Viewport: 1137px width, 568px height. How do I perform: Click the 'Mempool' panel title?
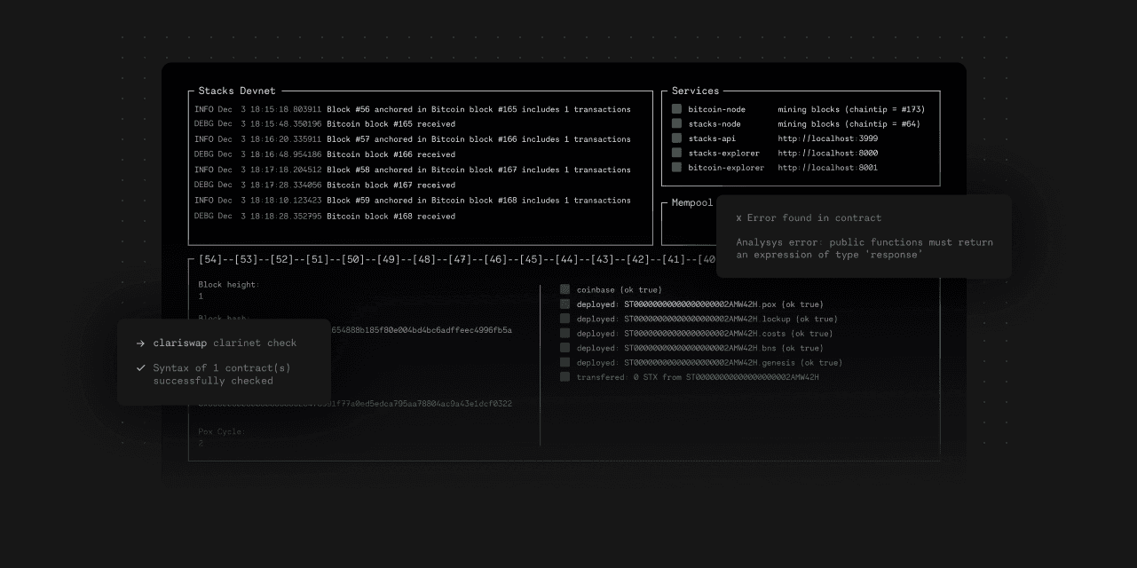(x=692, y=202)
